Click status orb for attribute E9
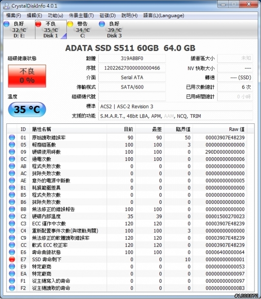This screenshot has height=299, width=261. click(12, 267)
